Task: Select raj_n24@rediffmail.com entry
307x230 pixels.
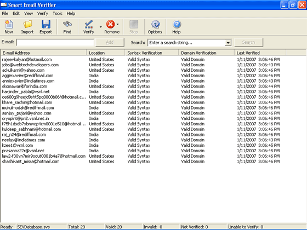Action: coord(24,135)
